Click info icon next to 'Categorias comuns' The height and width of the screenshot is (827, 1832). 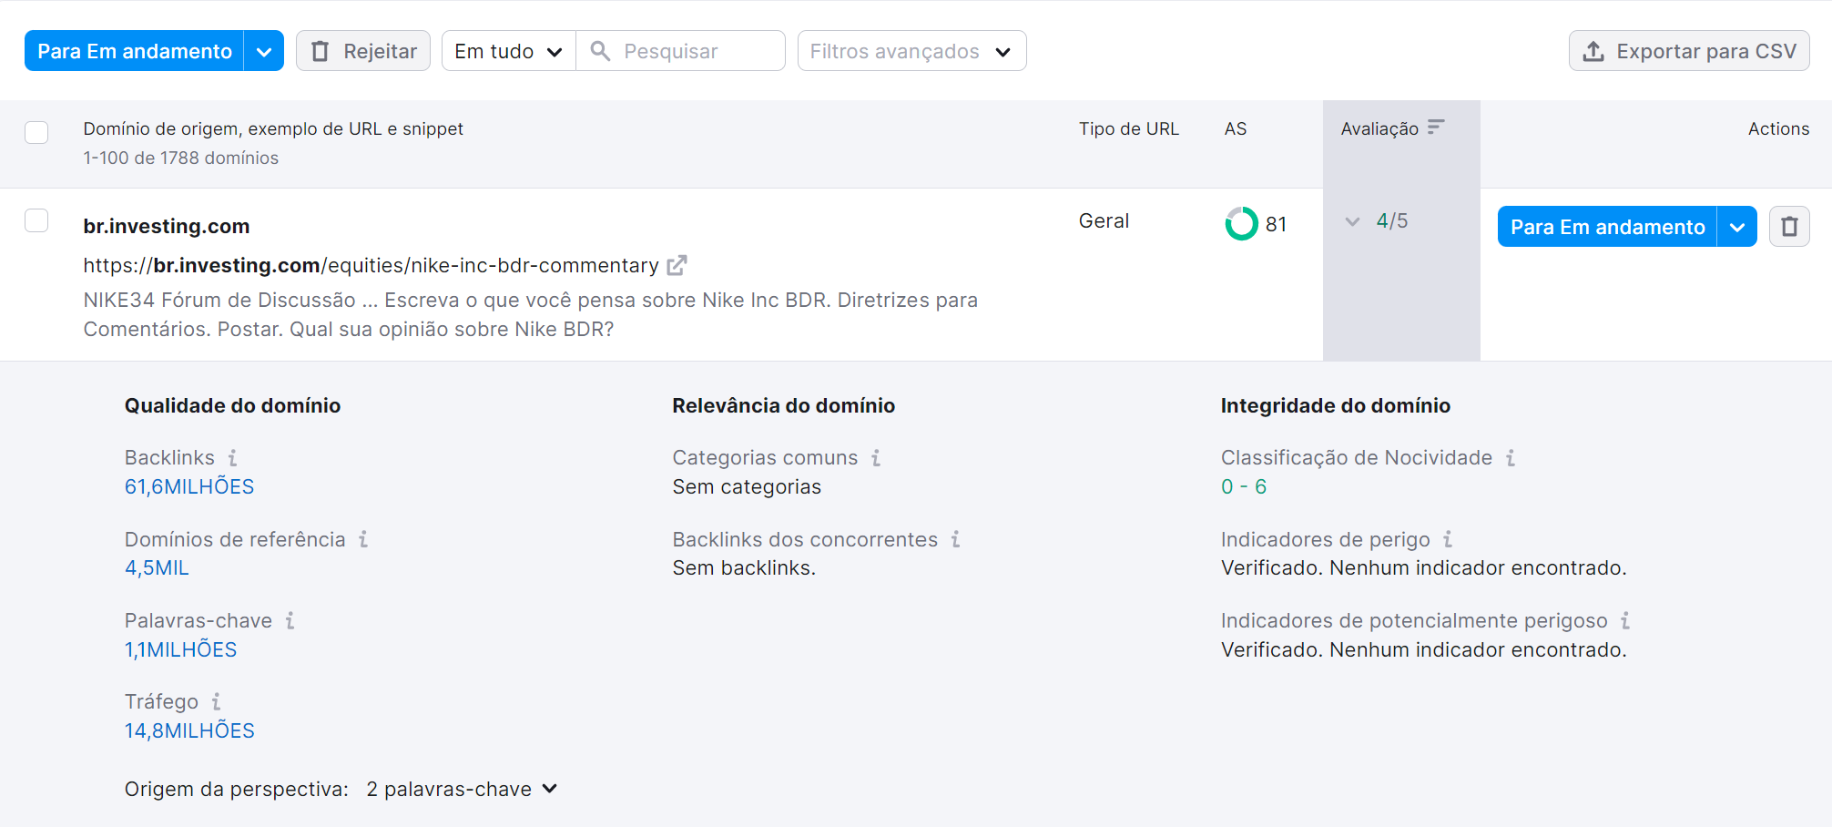[876, 458]
